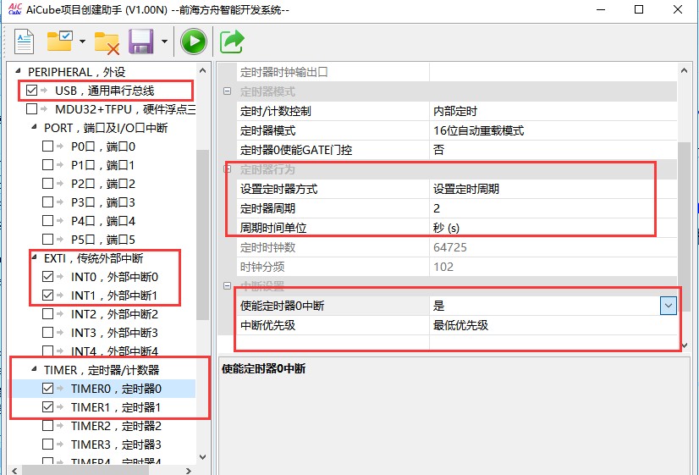Enable the MDU32+TFPU checkbox
Image resolution: width=699 pixels, height=475 pixels.
pos(31,109)
